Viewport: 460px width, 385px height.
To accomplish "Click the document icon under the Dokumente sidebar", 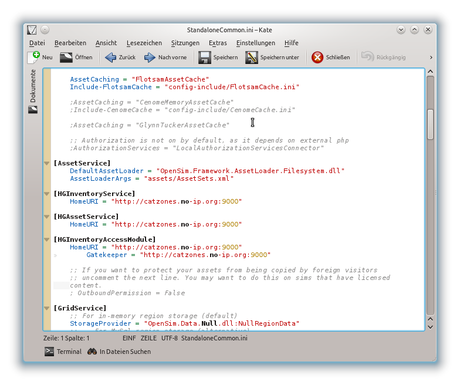I will (x=33, y=110).
